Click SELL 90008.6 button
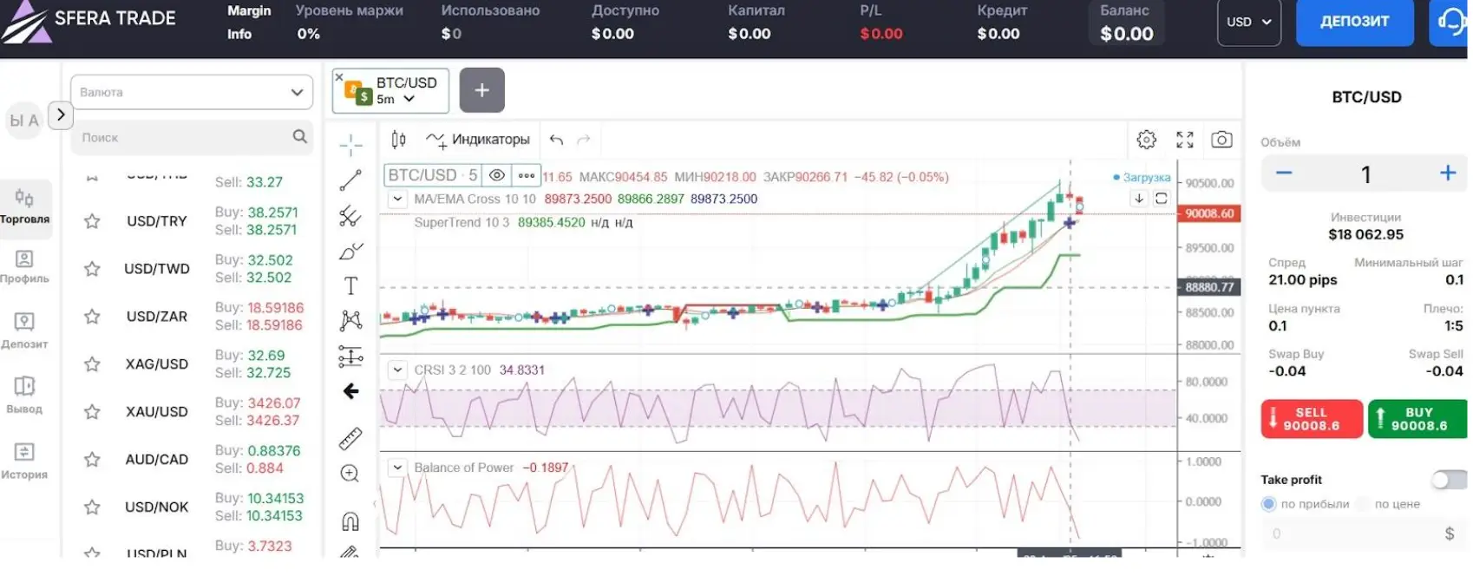Image resolution: width=1473 pixels, height=576 pixels. point(1311,419)
